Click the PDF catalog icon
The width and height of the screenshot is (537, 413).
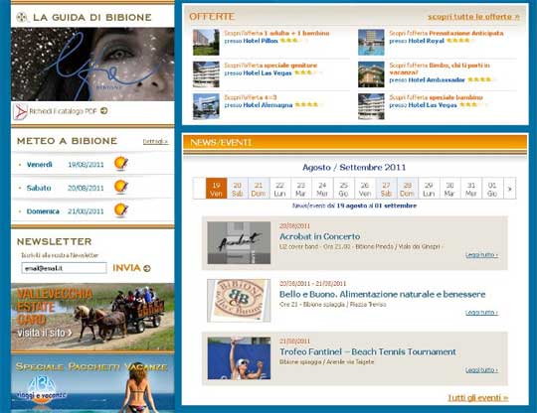(20, 111)
